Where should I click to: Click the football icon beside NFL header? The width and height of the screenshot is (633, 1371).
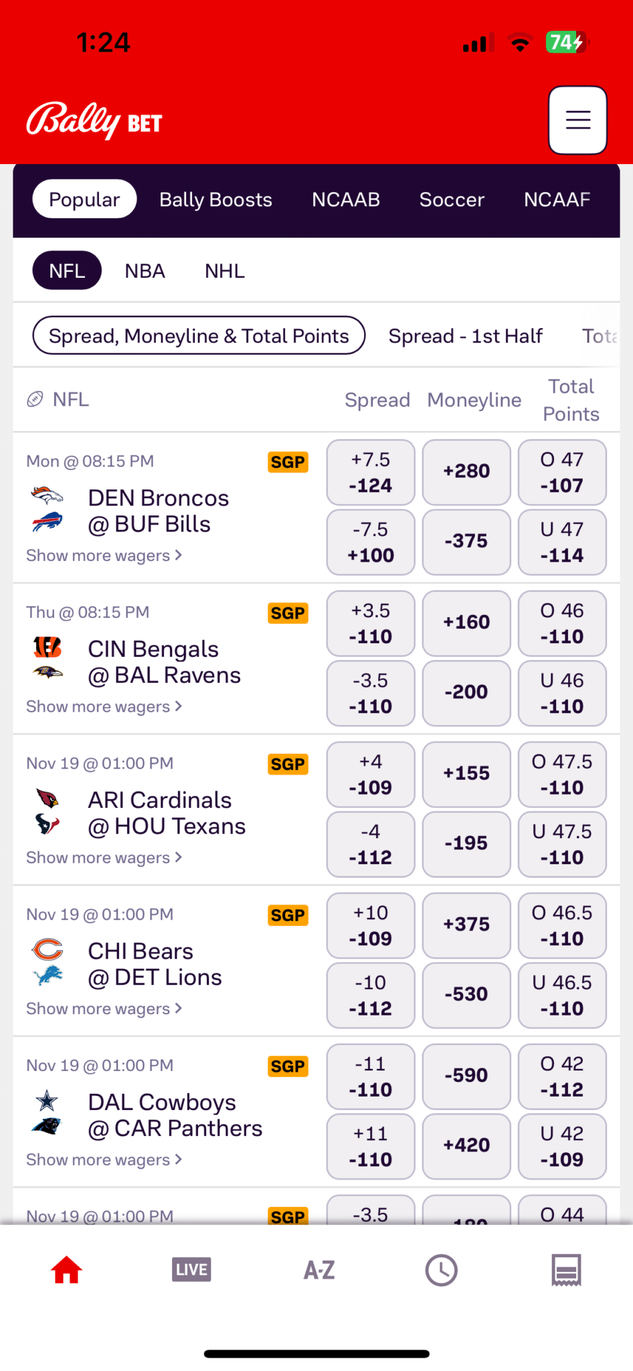tap(37, 398)
